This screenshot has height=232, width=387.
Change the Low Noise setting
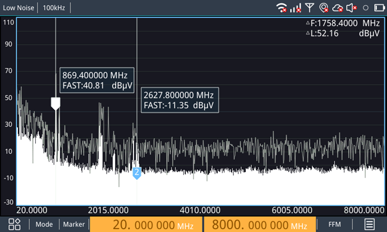point(19,8)
